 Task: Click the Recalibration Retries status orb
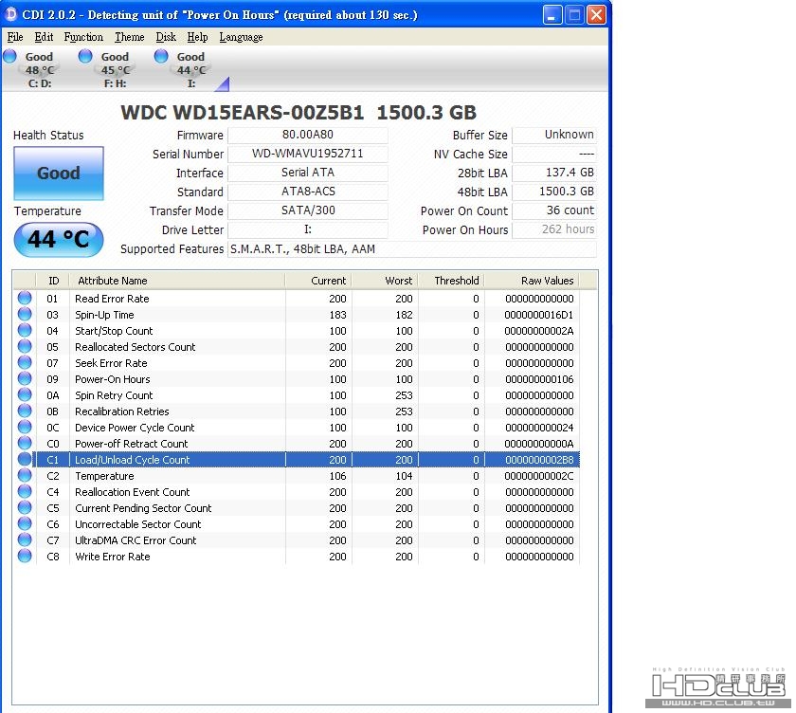[25, 411]
